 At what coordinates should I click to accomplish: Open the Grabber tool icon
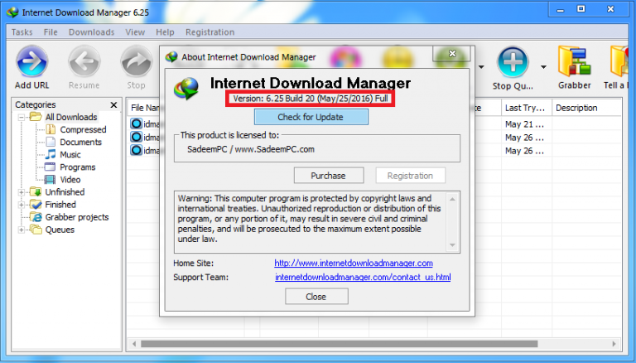pos(574,61)
